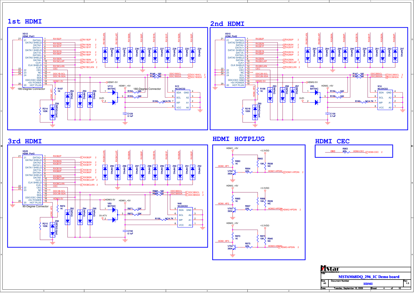
Task: Click the C746 0.1uF capacitor
Action: (125, 231)
